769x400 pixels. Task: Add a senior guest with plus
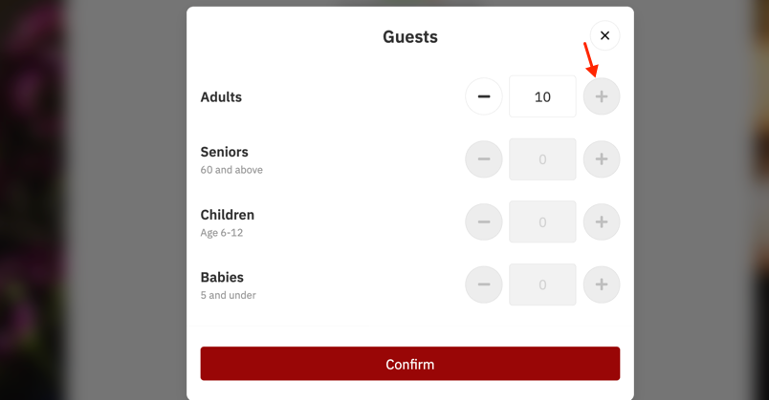click(602, 159)
